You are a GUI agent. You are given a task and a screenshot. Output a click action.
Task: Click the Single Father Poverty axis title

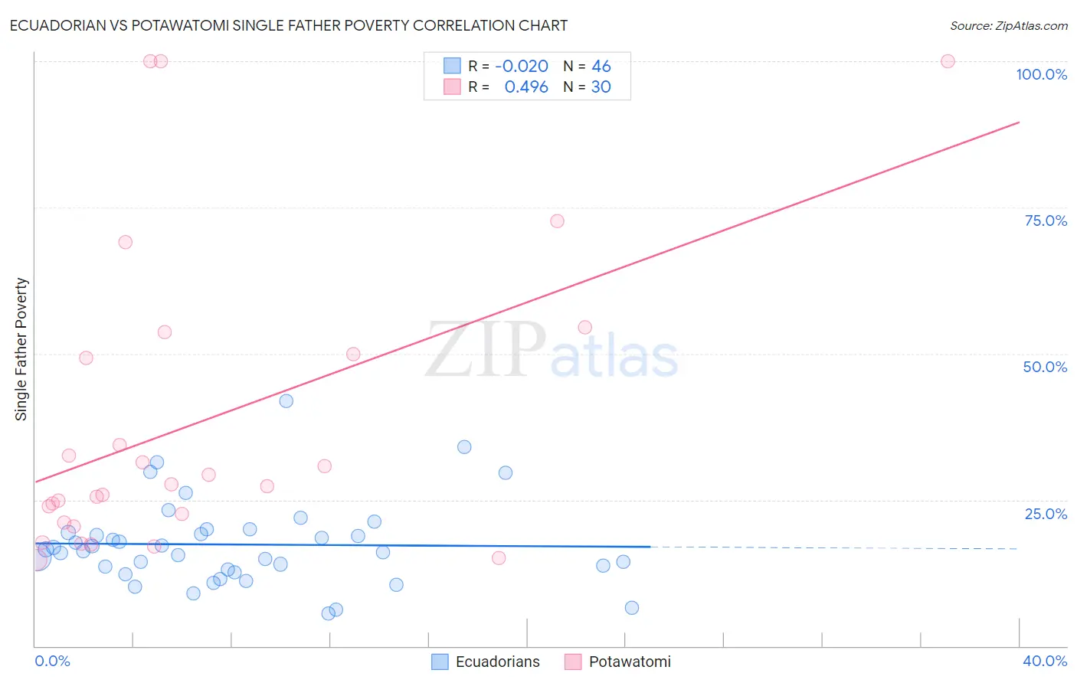click(x=21, y=349)
